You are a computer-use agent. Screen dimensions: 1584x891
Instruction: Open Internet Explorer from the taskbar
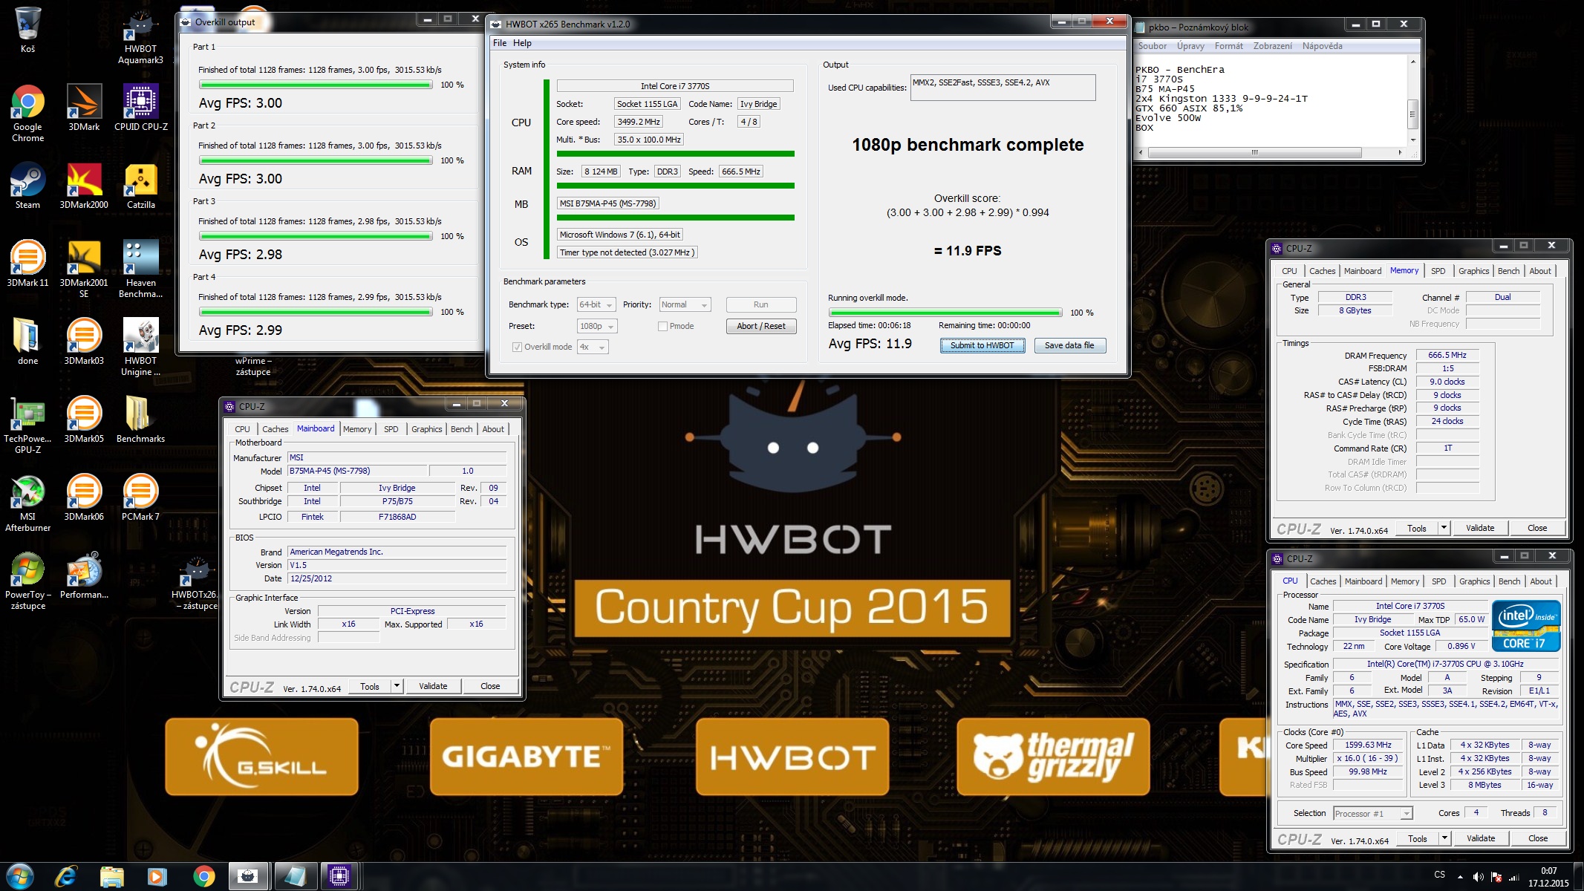click(66, 876)
